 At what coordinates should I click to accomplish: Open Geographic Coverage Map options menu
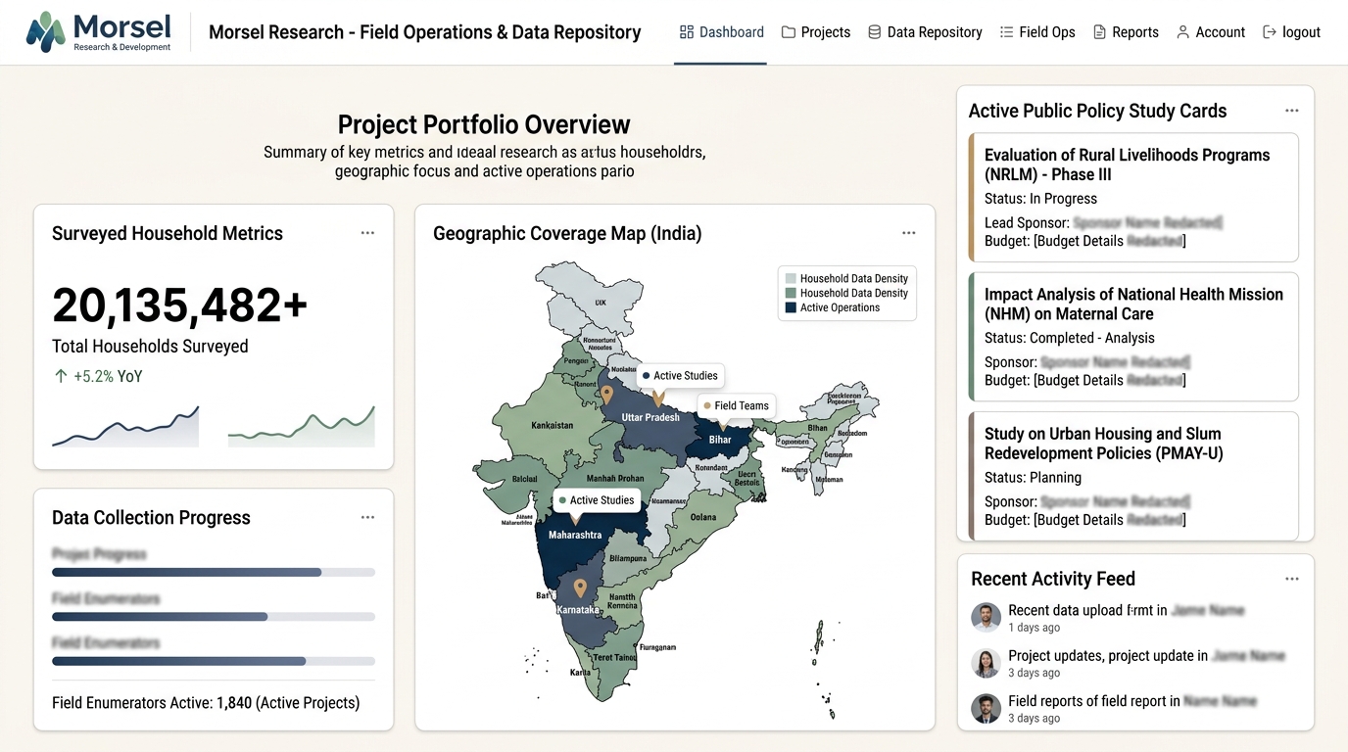click(909, 233)
